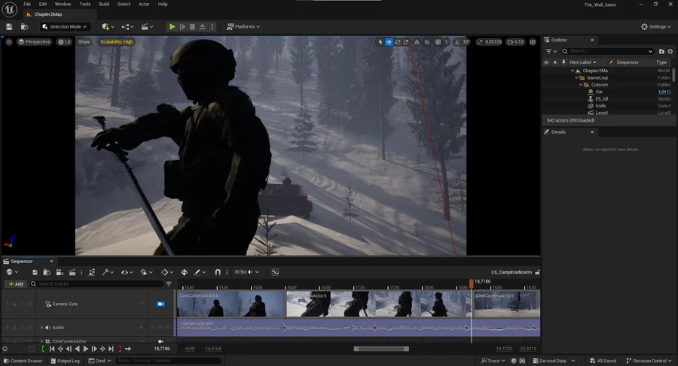Click the Search Tracks field
Screen dimensions: 678x366
point(97,284)
